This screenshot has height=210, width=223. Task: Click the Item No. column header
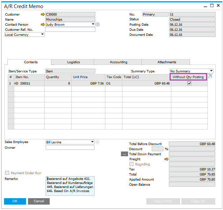(x=29, y=77)
